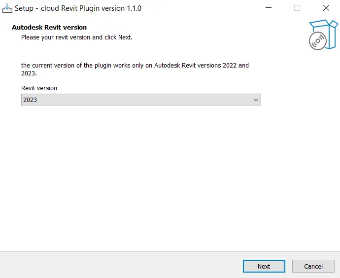Image resolution: width=340 pixels, height=278 pixels.
Task: Expand the dropdown using its chevron arrow
Action: 256,100
